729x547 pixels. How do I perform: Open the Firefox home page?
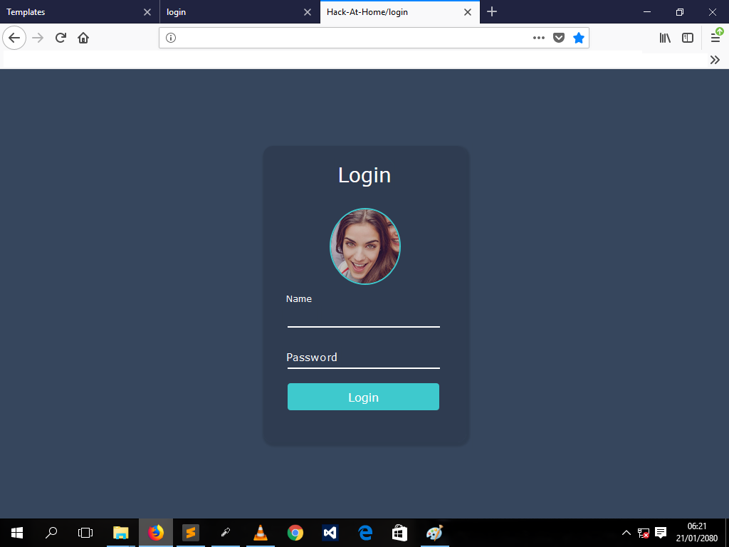pos(83,38)
